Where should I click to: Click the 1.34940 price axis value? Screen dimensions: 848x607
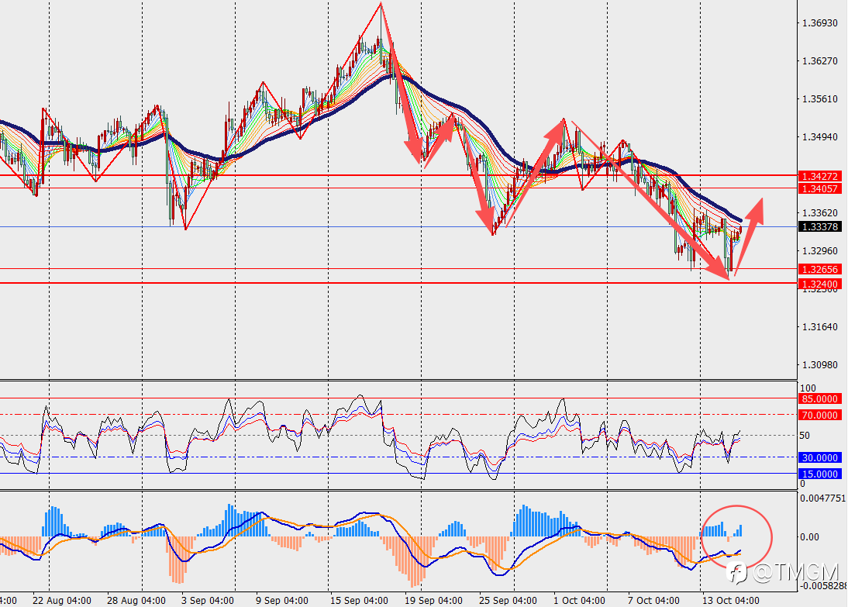(820, 137)
